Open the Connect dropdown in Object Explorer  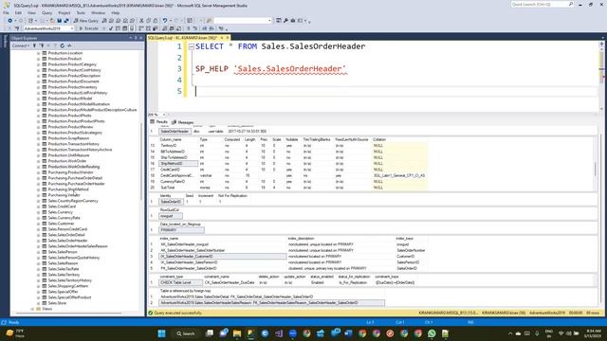click(20, 45)
